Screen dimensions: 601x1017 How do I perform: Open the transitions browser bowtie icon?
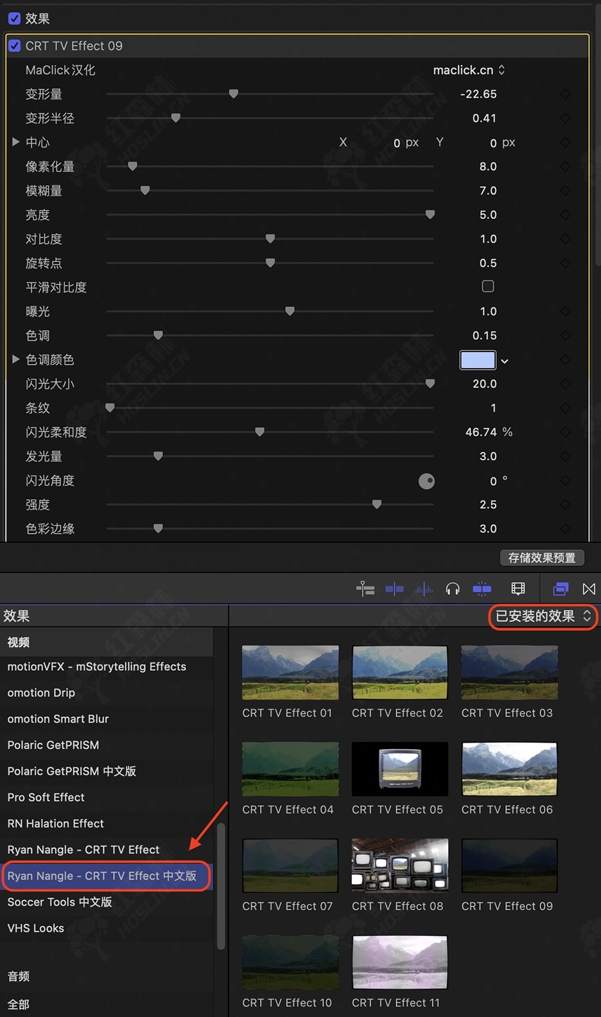pyautogui.click(x=589, y=588)
